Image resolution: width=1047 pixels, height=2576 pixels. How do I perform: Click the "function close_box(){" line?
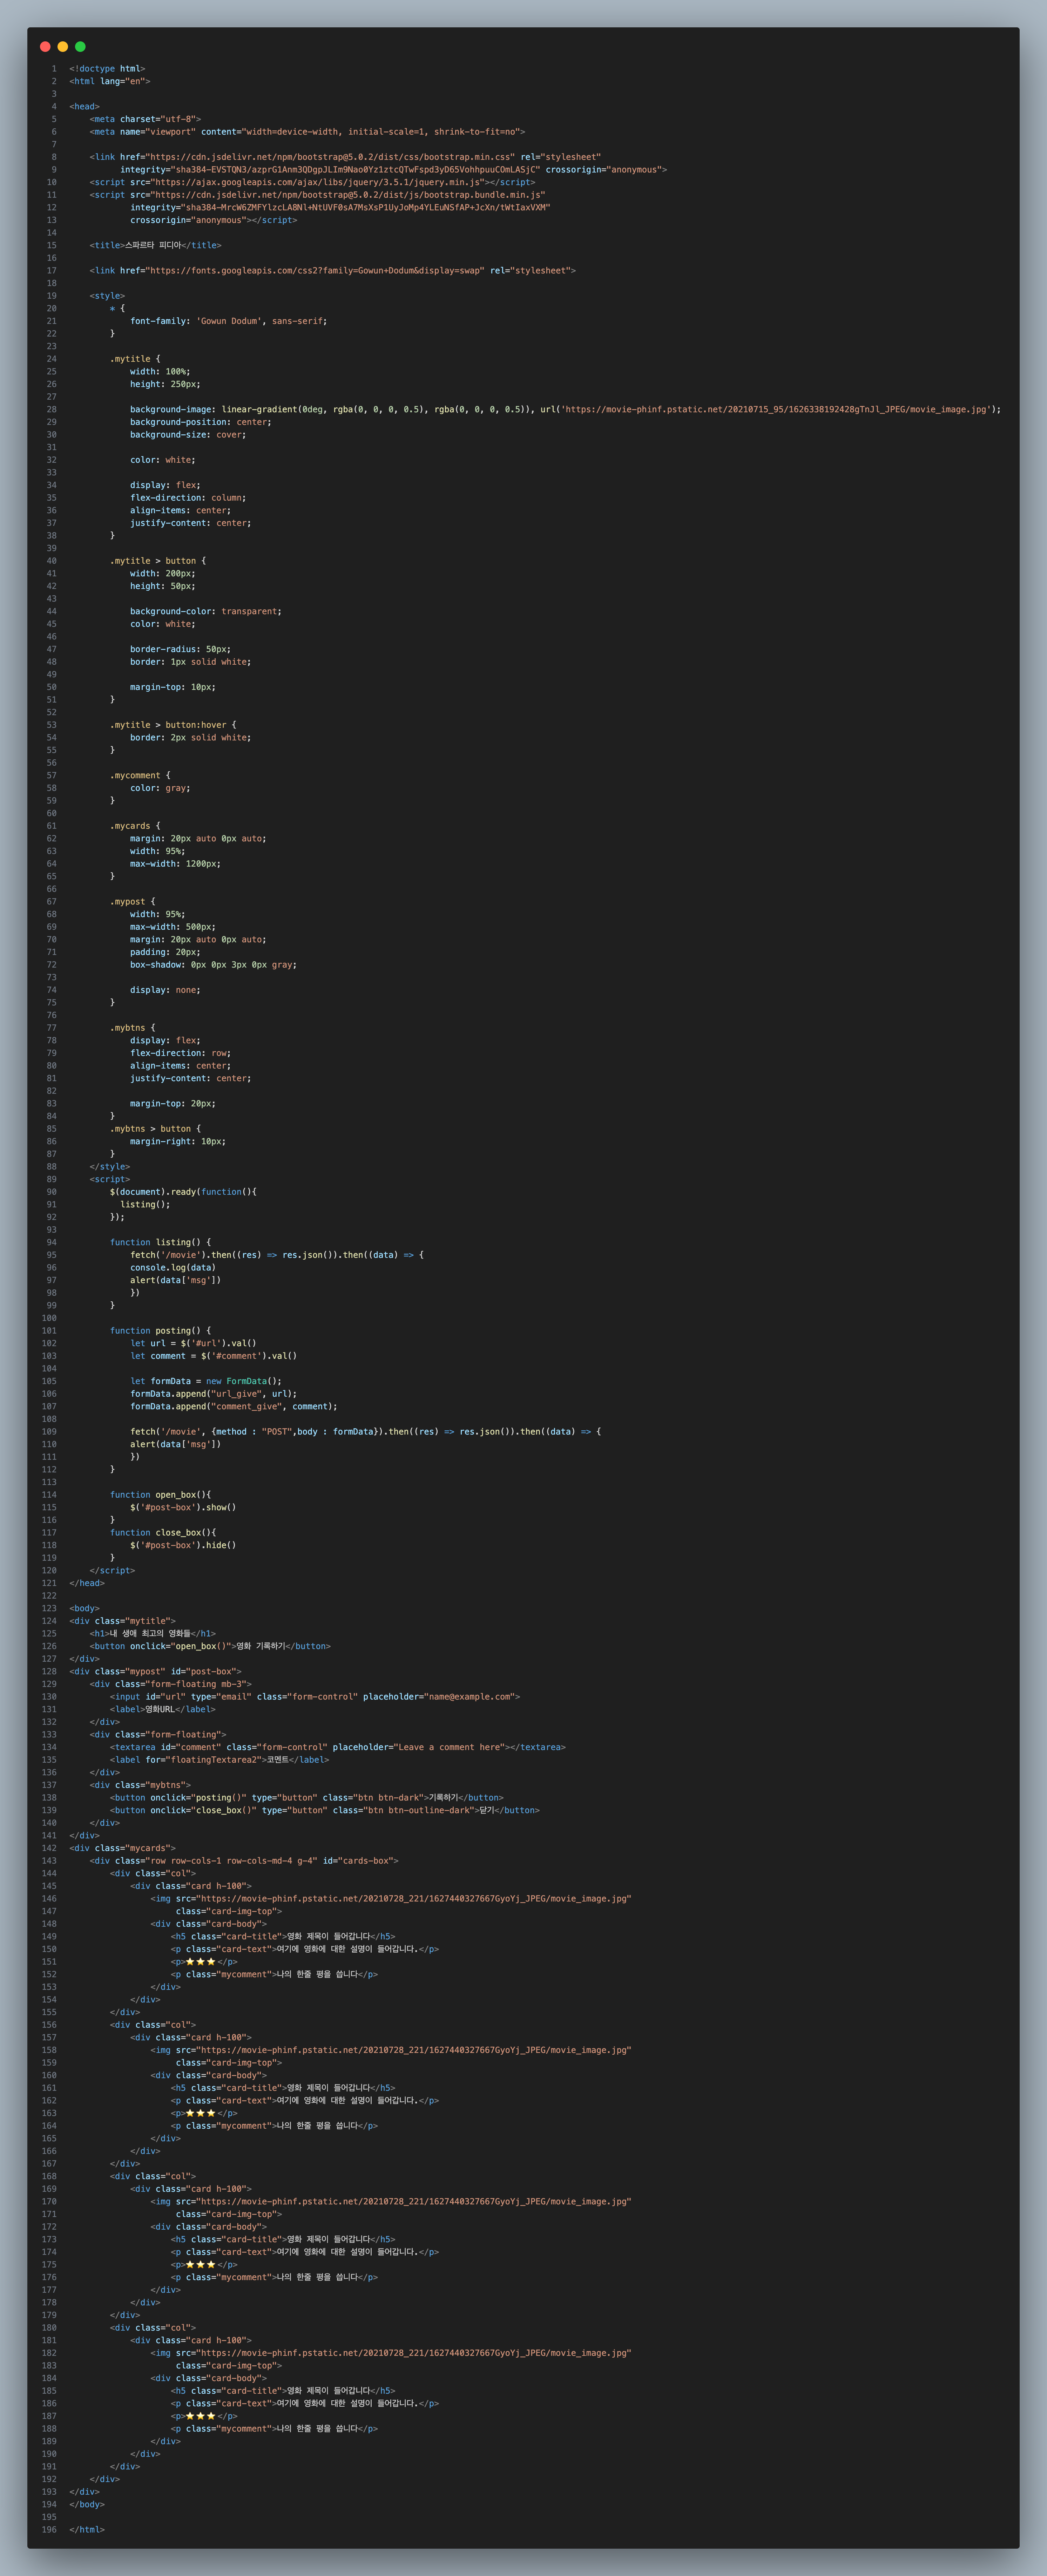click(163, 1533)
